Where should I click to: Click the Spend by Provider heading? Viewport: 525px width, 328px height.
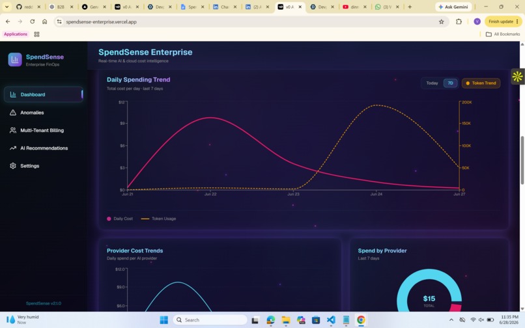click(382, 251)
